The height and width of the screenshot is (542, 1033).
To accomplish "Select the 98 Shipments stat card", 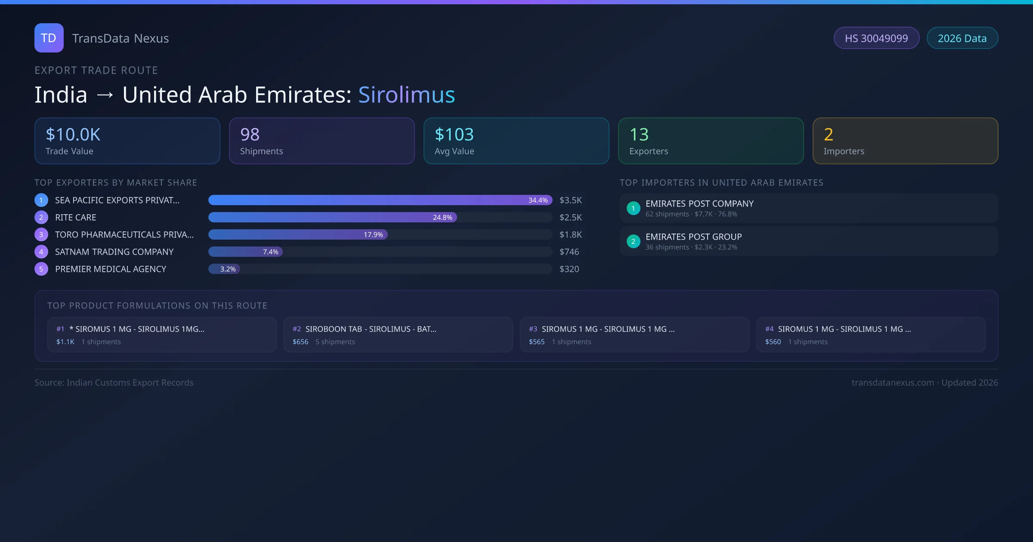I will tap(322, 141).
